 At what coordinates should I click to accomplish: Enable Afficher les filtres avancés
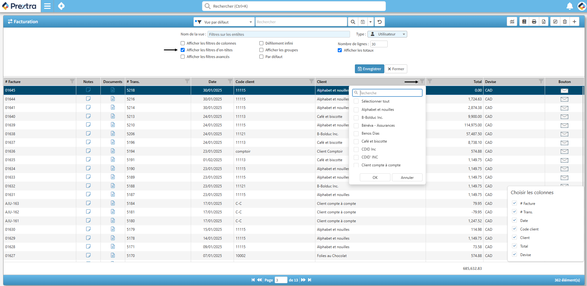[x=183, y=57]
